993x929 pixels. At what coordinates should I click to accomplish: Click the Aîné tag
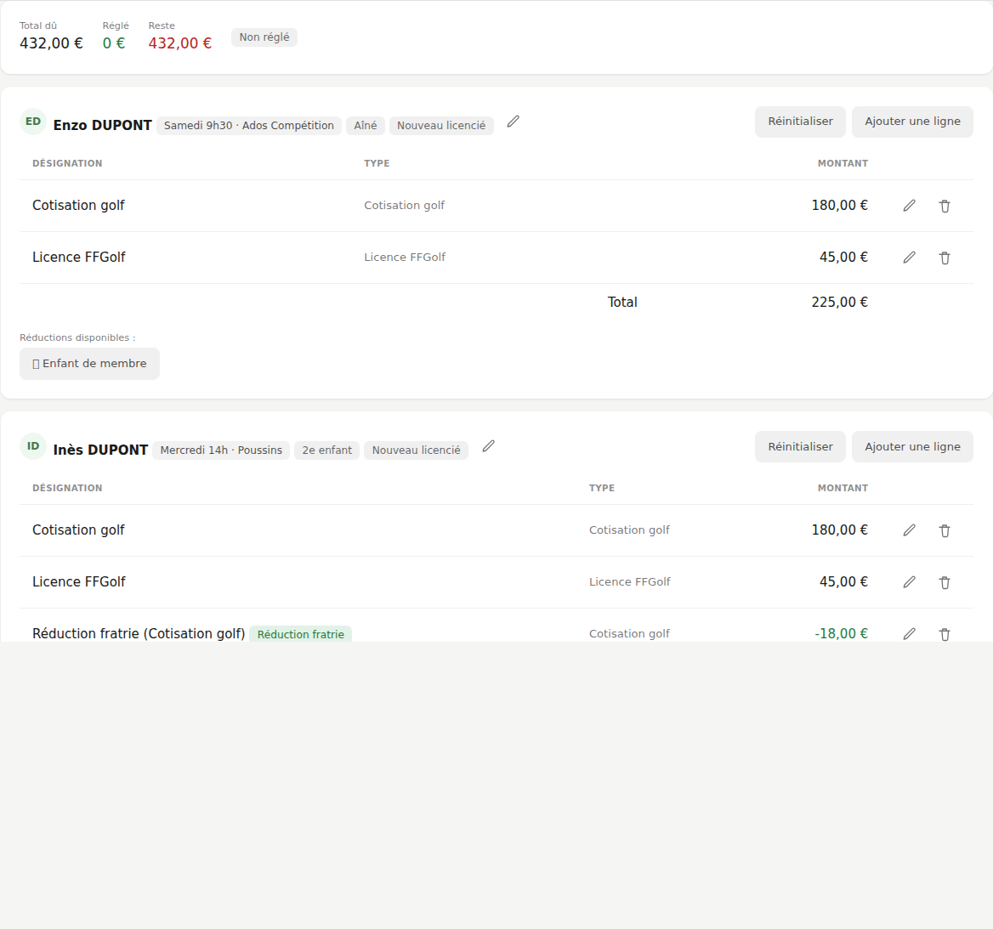pyautogui.click(x=366, y=126)
